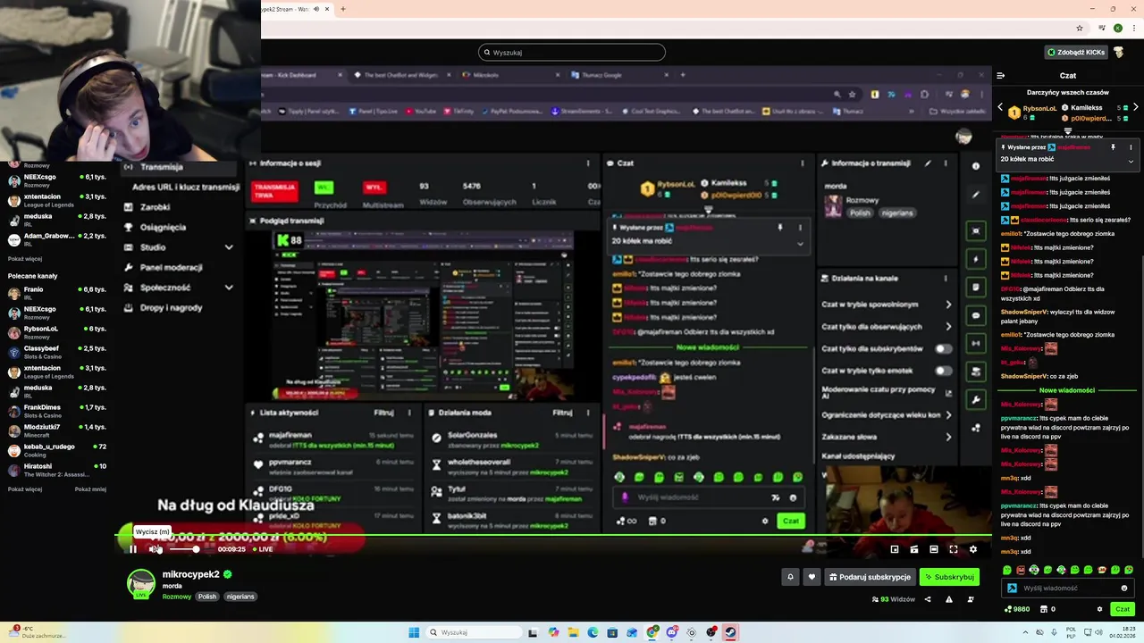Select the Polish language tag
The image size is (1144, 643).
pyautogui.click(x=207, y=597)
